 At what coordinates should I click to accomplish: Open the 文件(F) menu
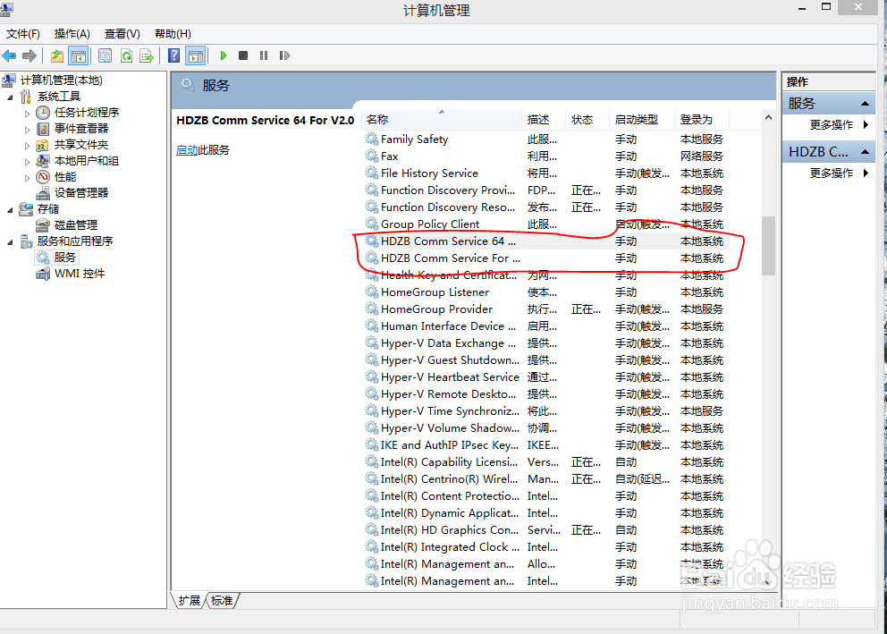point(23,34)
